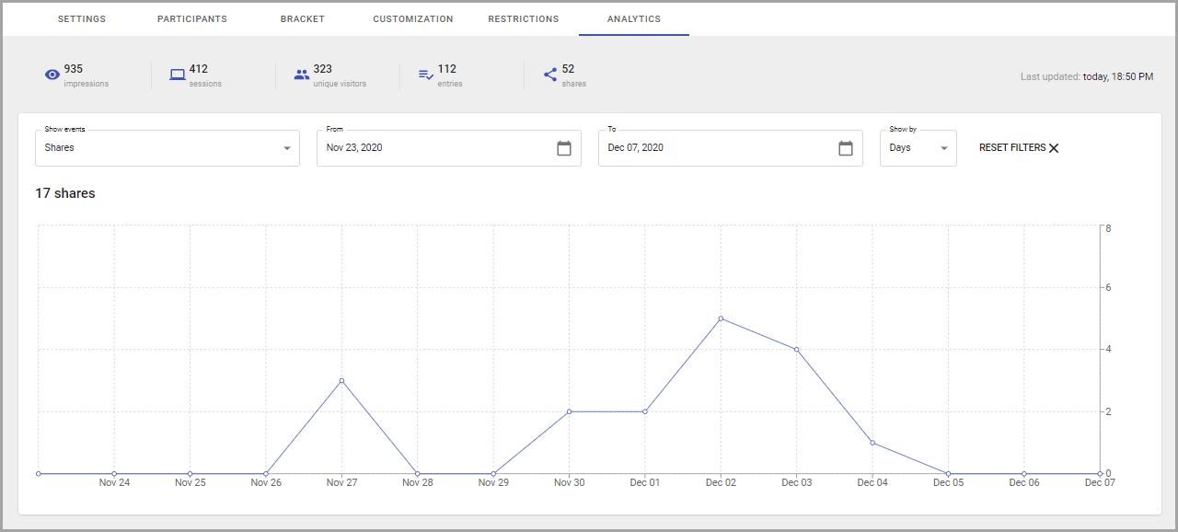Screen dimensions: 1178x532
Task: Open the Restrictions tab
Action: point(524,18)
